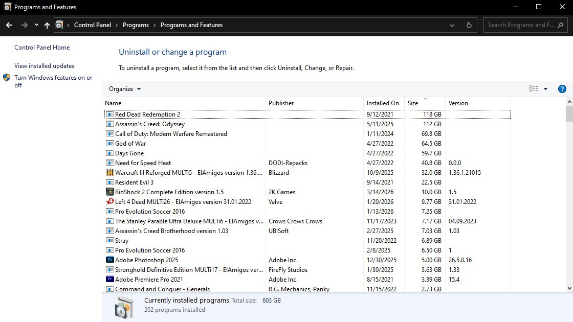Click Crows Crows Crows publisher cell
Viewport: 573px width, 322px height.
click(x=295, y=221)
